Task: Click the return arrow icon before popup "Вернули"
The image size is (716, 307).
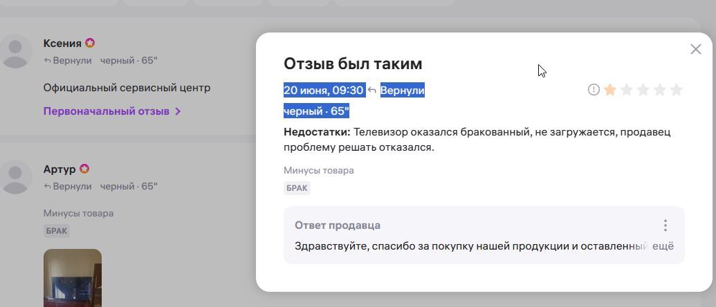Action: [x=372, y=91]
